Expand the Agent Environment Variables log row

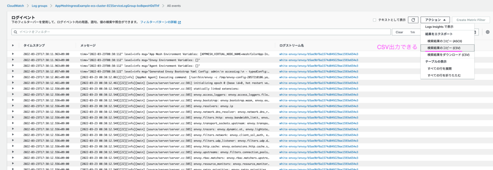point(13,65)
